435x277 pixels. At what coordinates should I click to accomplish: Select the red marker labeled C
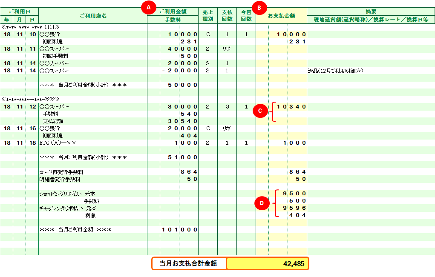click(x=259, y=111)
